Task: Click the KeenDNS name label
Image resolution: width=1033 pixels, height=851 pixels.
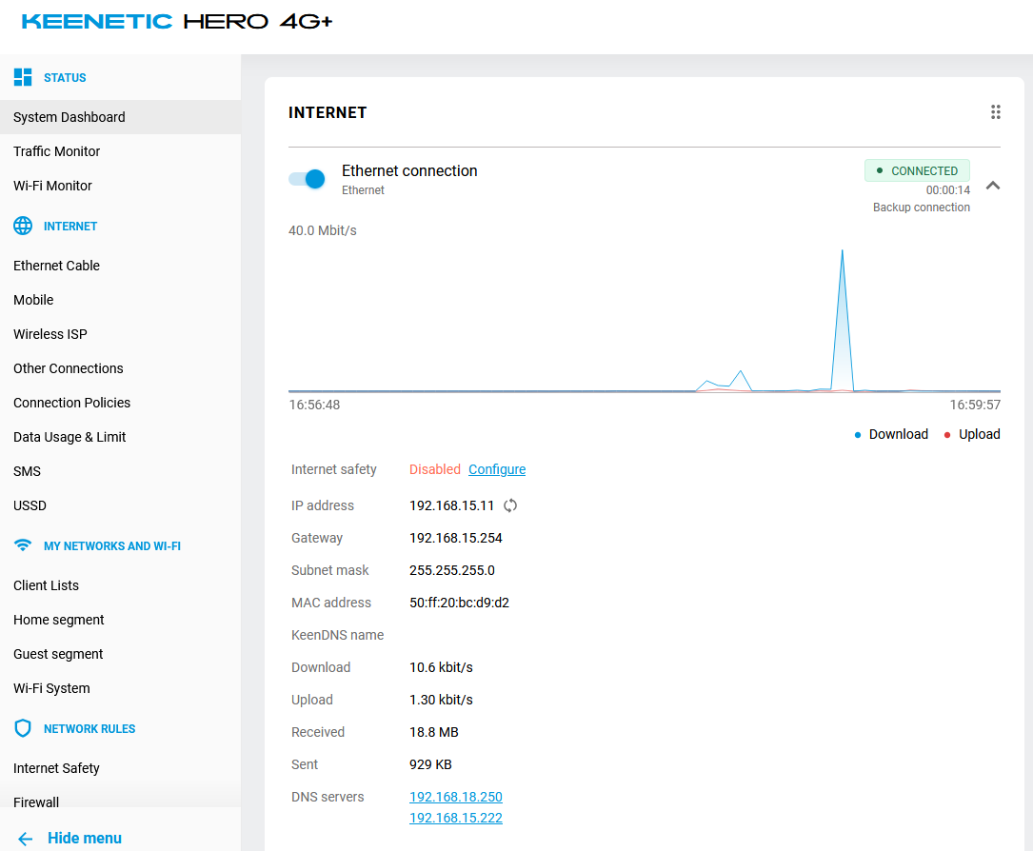Action: 337,635
